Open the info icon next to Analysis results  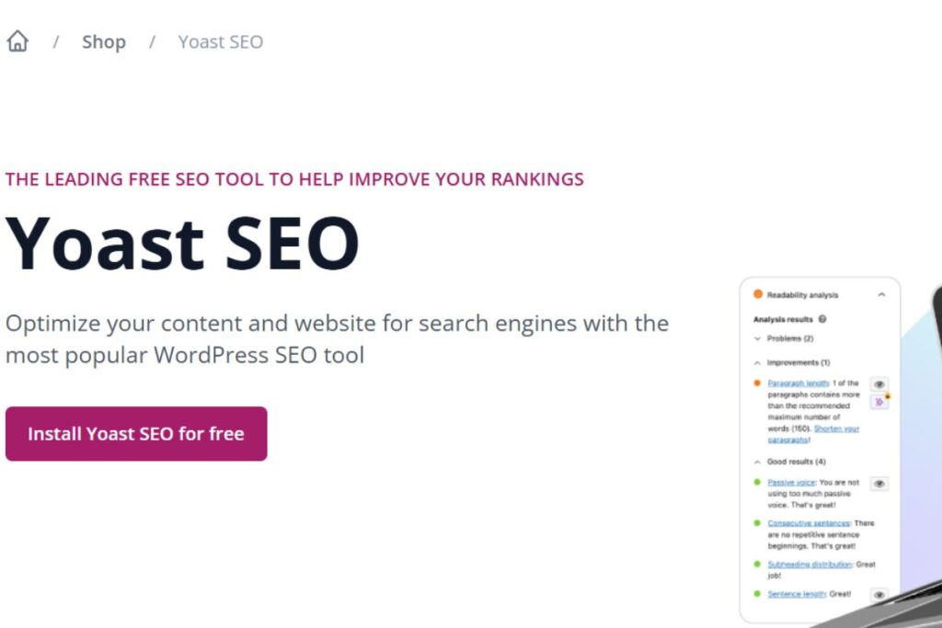pyautogui.click(x=824, y=321)
